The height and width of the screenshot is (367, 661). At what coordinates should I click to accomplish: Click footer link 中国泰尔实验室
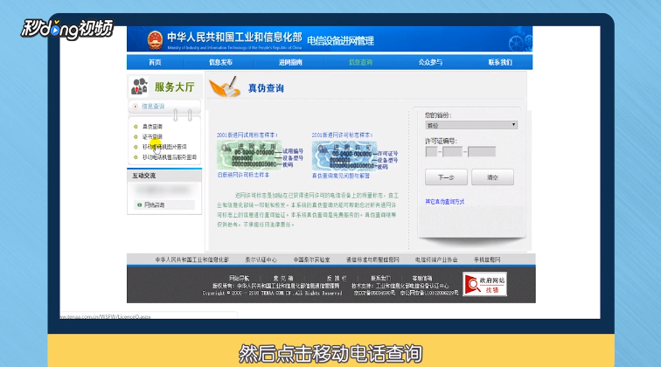pyautogui.click(x=312, y=260)
